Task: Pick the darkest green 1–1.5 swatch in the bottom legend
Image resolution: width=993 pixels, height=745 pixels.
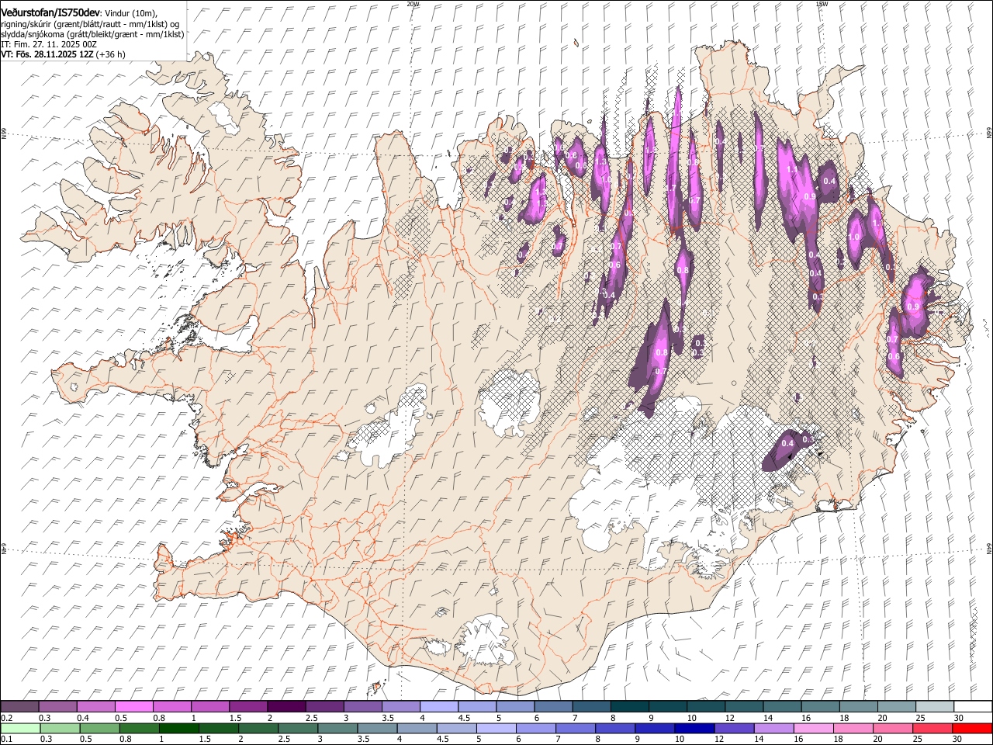Action: (178, 728)
